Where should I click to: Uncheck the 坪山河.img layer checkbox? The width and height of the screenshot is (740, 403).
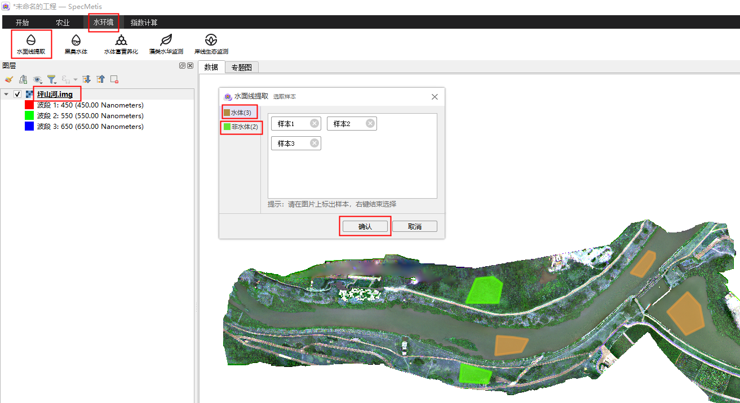17,95
